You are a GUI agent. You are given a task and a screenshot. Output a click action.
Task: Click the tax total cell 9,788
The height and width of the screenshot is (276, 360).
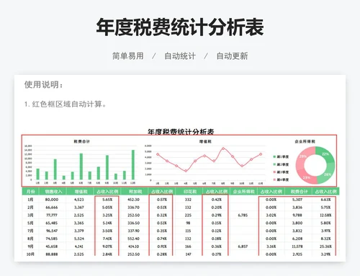[297, 215]
